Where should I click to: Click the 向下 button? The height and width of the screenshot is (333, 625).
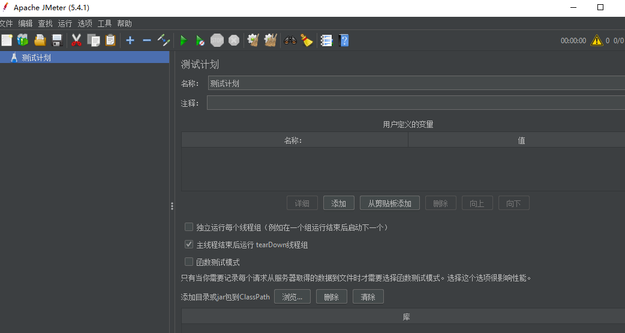(x=514, y=203)
